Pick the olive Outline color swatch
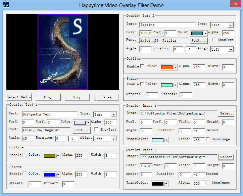This screenshot has width=243, height=196. pos(50,156)
